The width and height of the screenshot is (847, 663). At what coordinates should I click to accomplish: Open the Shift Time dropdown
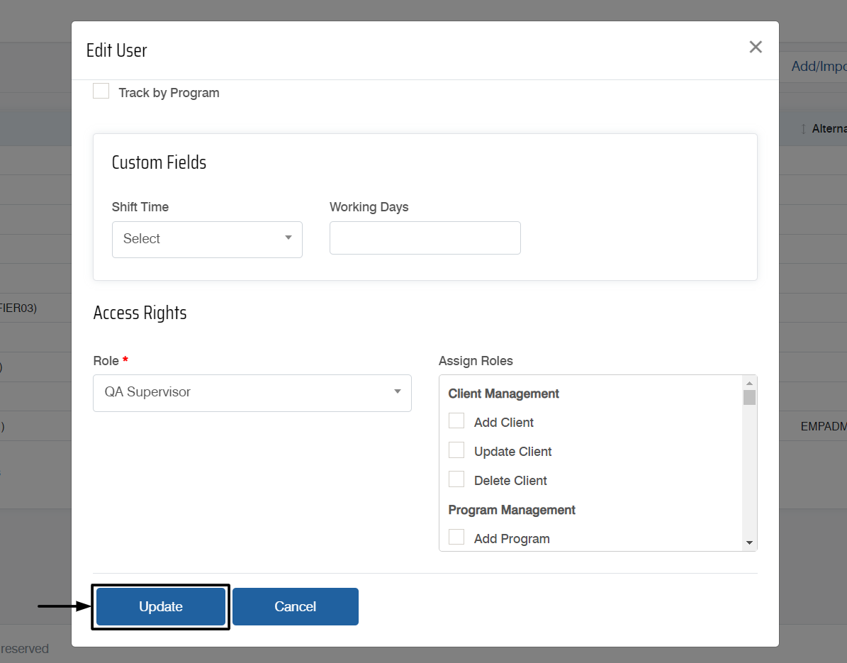click(x=207, y=239)
